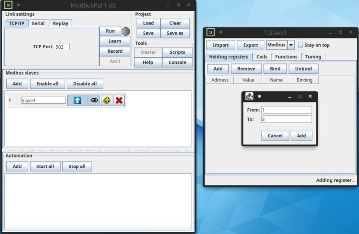Add a new automation
359x234 pixels.
17,166
